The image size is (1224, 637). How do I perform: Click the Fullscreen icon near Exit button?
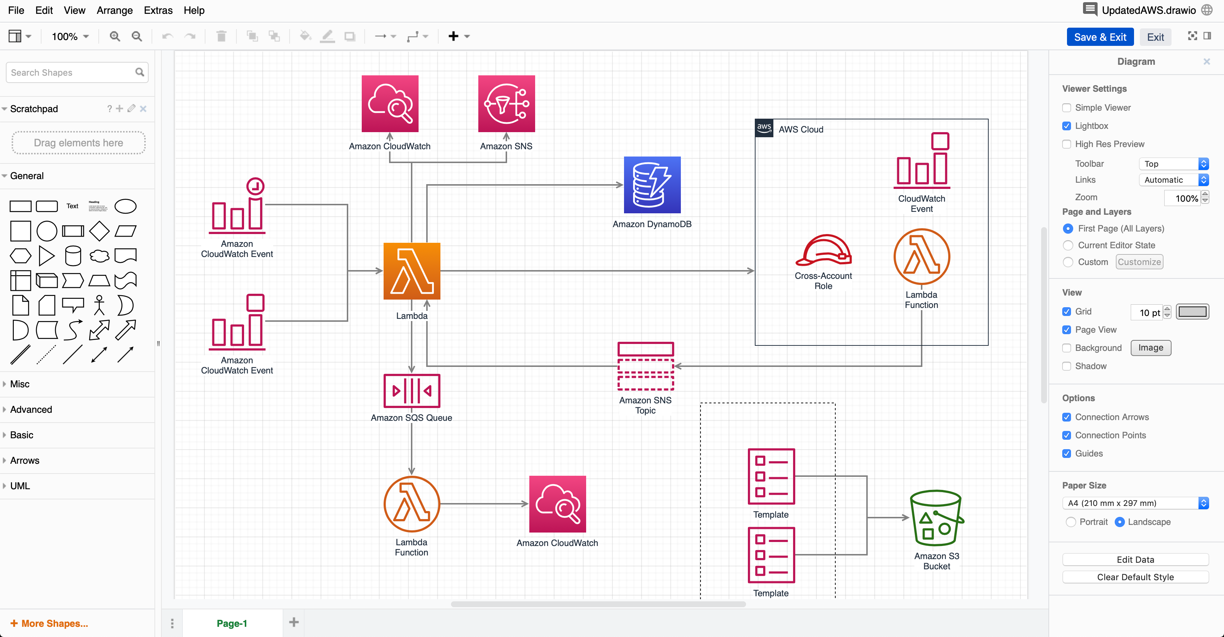pos(1193,36)
